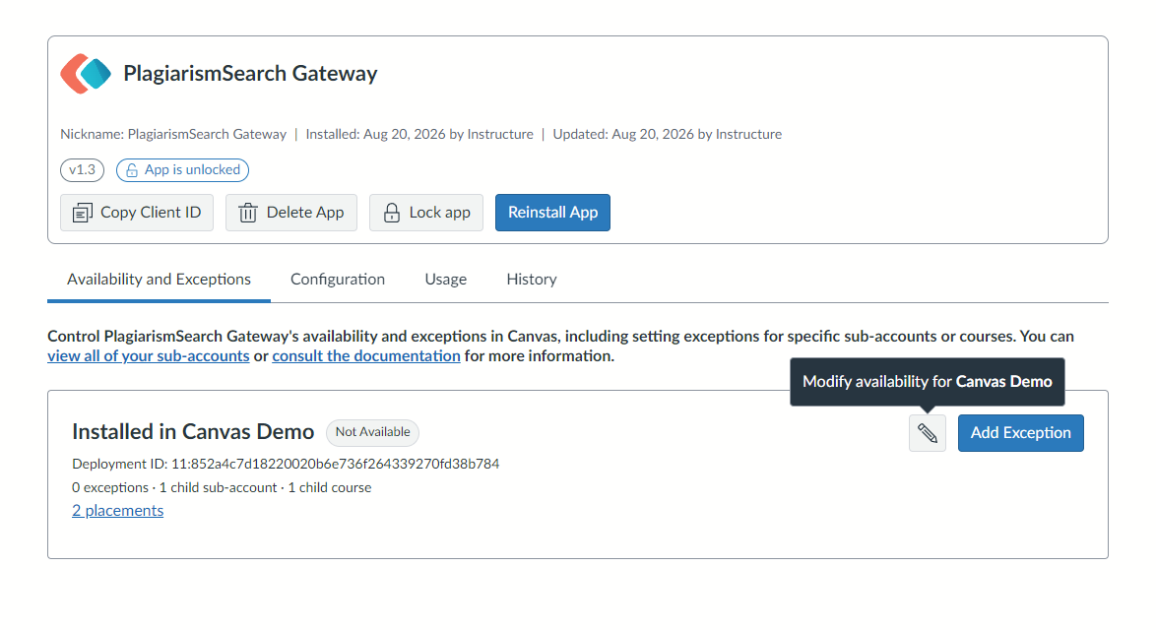Click the Not Available status badge
This screenshot has height=630, width=1156.
[372, 432]
